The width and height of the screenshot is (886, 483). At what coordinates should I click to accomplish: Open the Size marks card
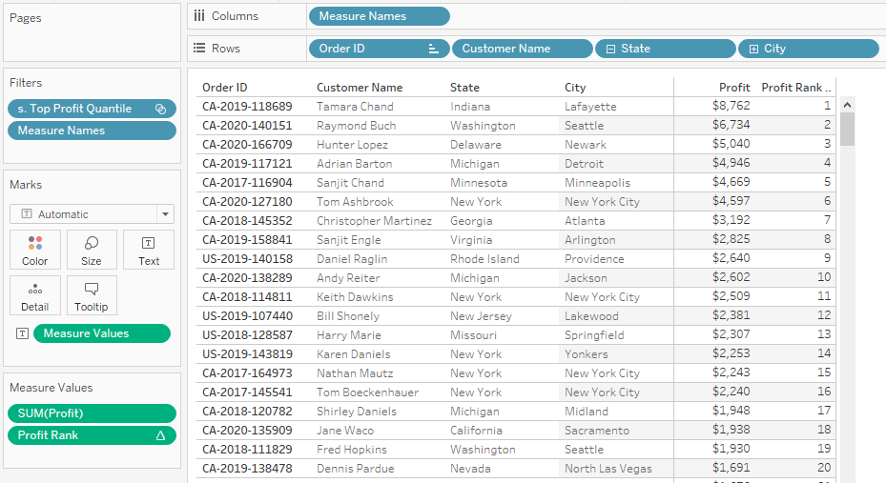pos(92,250)
